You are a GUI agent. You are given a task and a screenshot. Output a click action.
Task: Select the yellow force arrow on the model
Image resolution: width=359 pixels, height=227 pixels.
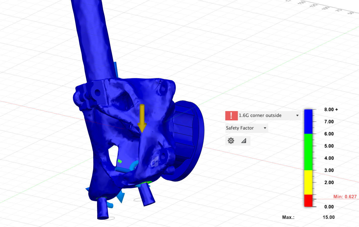click(x=142, y=118)
